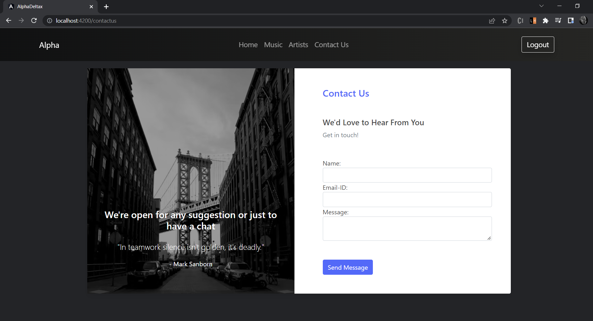Go back using browser back arrow
The height and width of the screenshot is (321, 593).
click(x=9, y=20)
